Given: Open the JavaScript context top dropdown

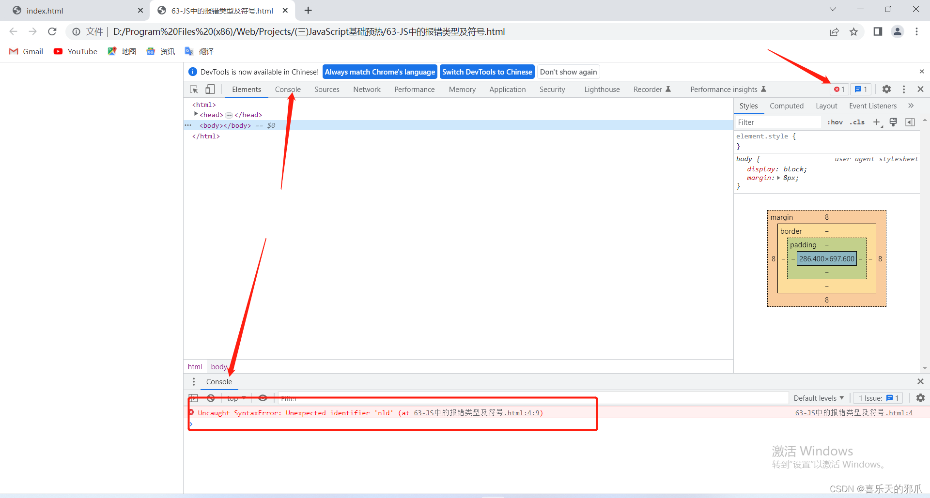Looking at the screenshot, I should 236,398.
